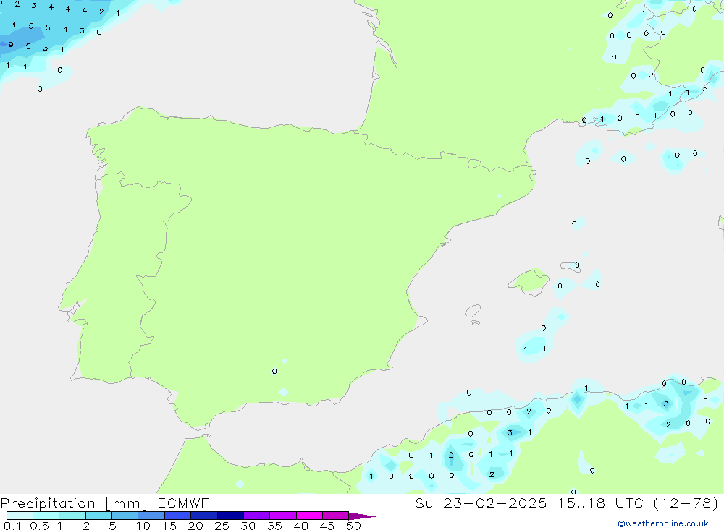Click the legend label '15'
Viewport: 724px width, 530px height.
[x=169, y=526]
